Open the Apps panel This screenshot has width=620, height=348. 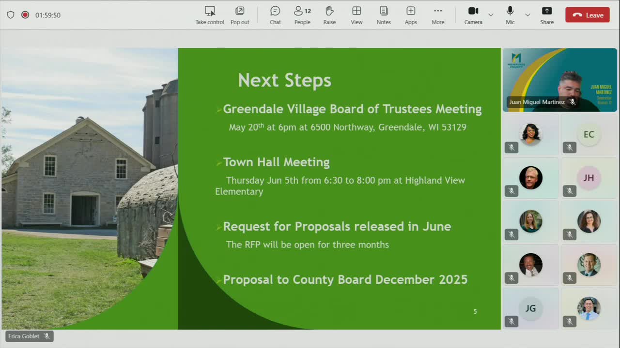410,15
